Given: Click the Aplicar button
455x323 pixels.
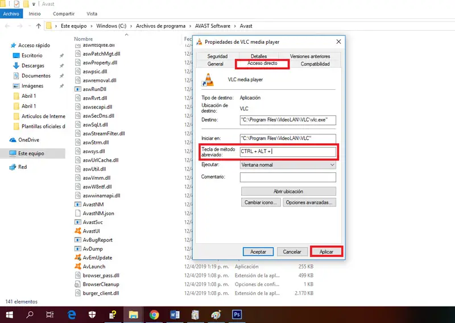Looking at the screenshot, I should [326, 251].
